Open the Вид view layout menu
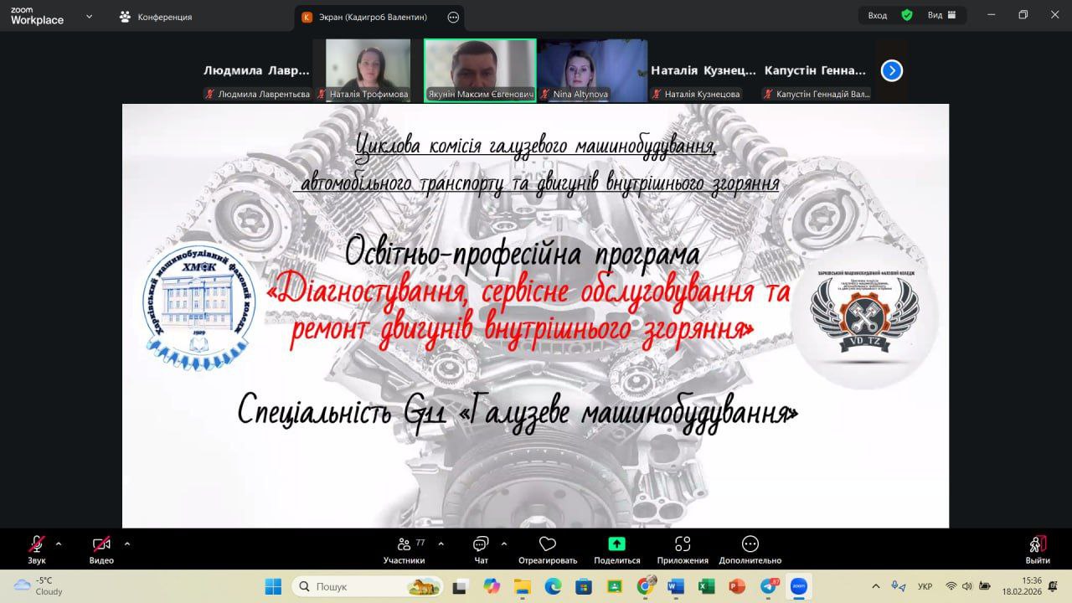1072x603 pixels. point(941,15)
